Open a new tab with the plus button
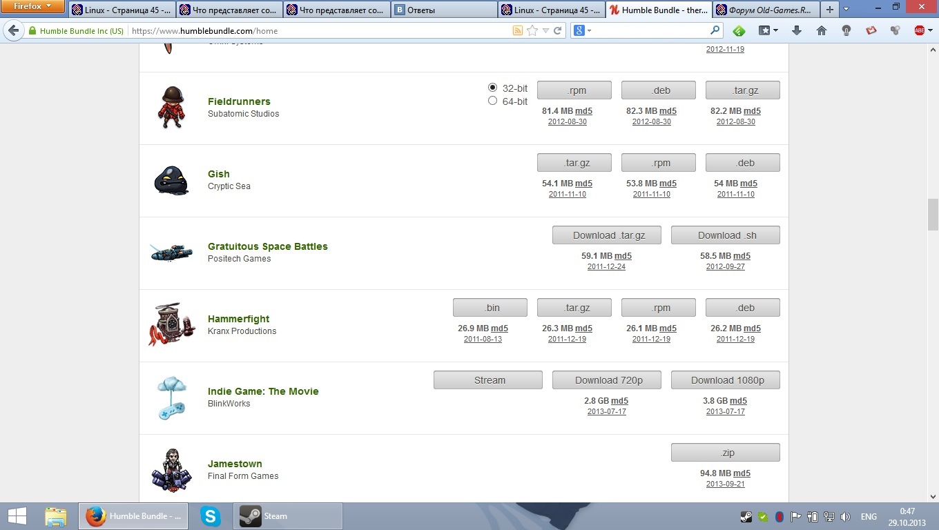This screenshot has height=530, width=939. [x=830, y=10]
